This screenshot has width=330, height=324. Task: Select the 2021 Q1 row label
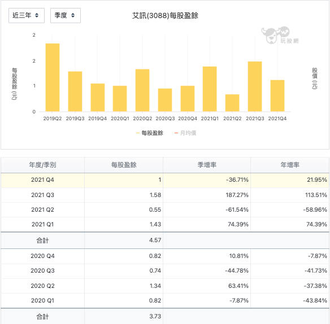click(42, 225)
